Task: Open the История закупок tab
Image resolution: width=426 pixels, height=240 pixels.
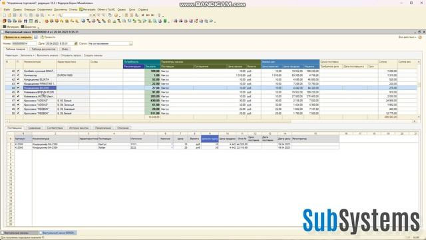Action: click(79, 127)
